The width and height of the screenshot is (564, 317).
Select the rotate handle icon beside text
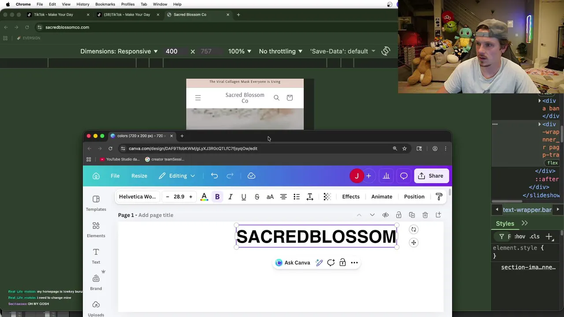pos(413,229)
